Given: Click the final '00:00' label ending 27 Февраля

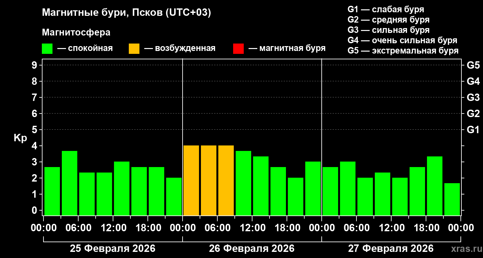Looking at the screenshot, I should point(461,228).
